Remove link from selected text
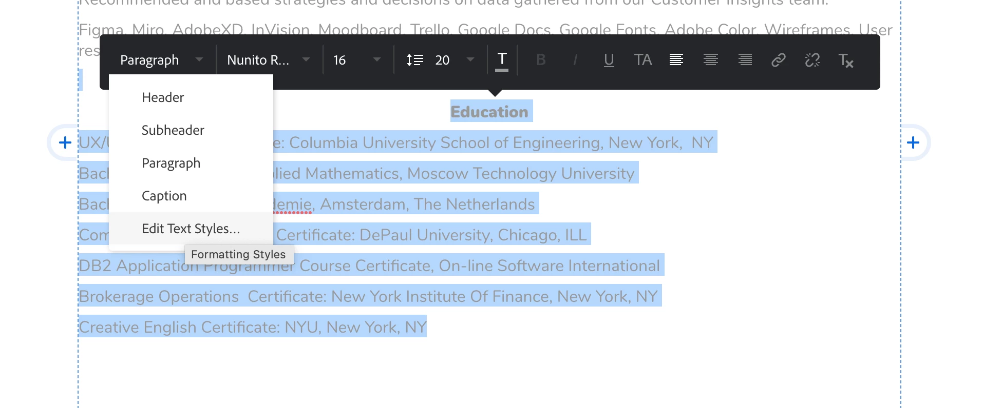Screen dimensions: 983x408 click(812, 60)
